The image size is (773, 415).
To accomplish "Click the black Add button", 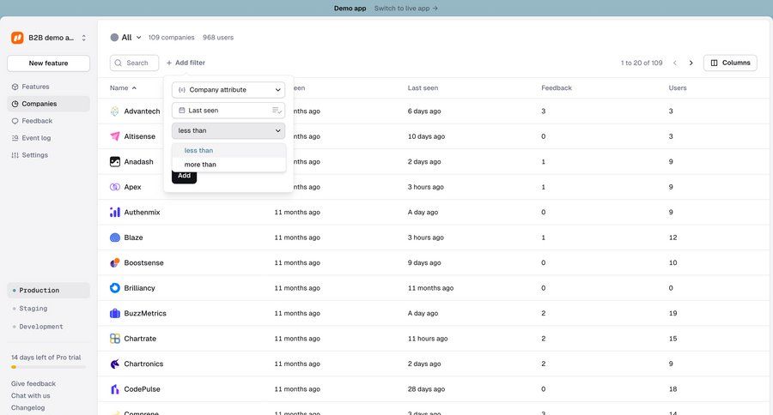I will pos(185,177).
